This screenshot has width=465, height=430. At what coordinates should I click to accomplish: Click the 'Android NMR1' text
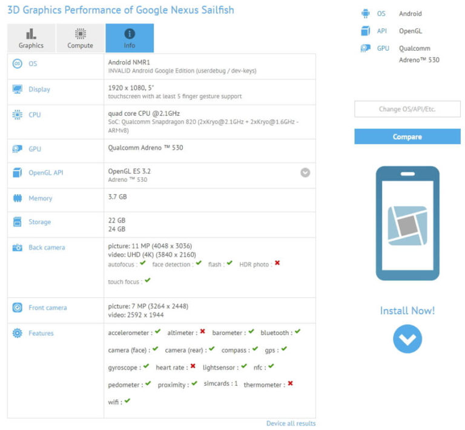129,62
